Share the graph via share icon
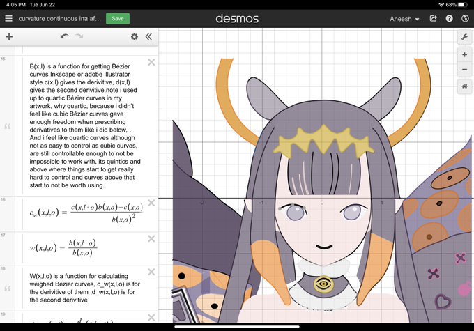Viewport: 474px width, 331px height. click(x=433, y=18)
